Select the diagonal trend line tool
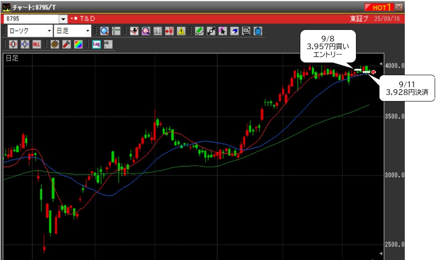The height and width of the screenshot is (260, 436). tap(211, 31)
